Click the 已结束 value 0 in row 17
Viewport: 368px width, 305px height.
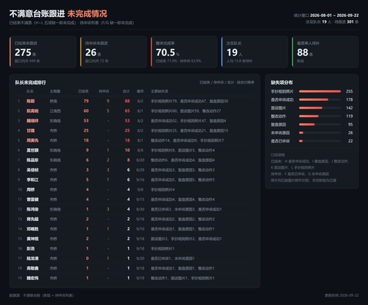(88, 259)
